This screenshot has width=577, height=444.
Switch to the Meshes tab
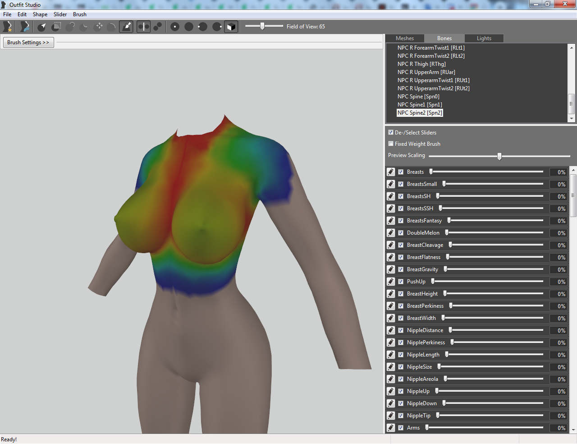[405, 38]
